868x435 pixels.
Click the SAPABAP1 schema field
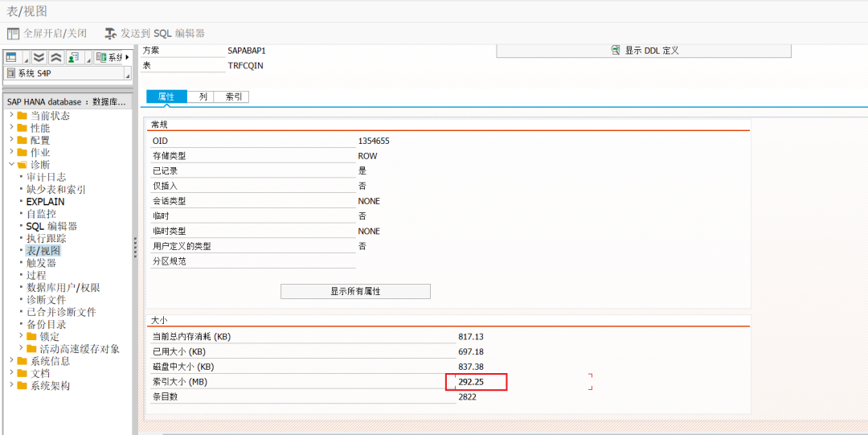pyautogui.click(x=247, y=51)
